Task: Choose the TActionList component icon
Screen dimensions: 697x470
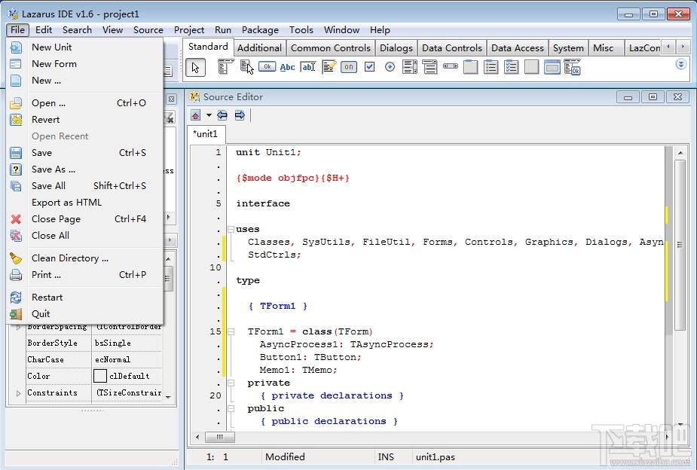Action: pos(572,67)
